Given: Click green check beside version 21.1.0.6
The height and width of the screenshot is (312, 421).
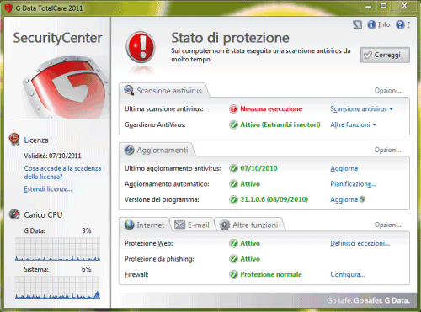Looking at the screenshot, I should [233, 199].
